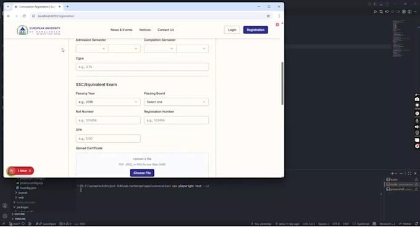Click the Cgpa input field
The image size is (420, 227).
(142, 67)
